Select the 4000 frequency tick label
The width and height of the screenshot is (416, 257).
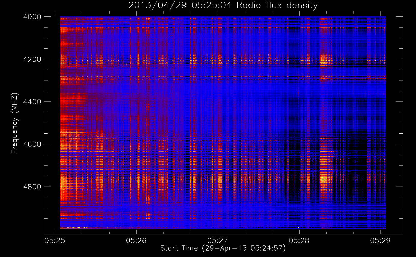[x=32, y=17]
